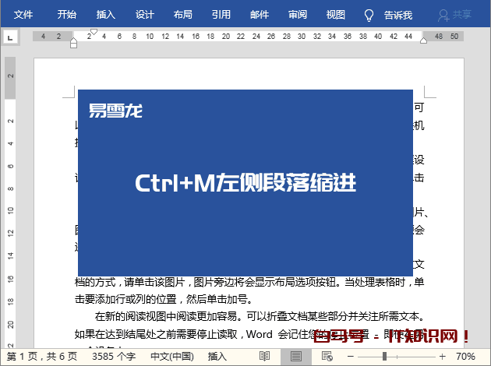Viewport: 491px width, 366px height.
Task: Switch to the 布局 ribbon tab
Action: pyautogui.click(x=183, y=15)
